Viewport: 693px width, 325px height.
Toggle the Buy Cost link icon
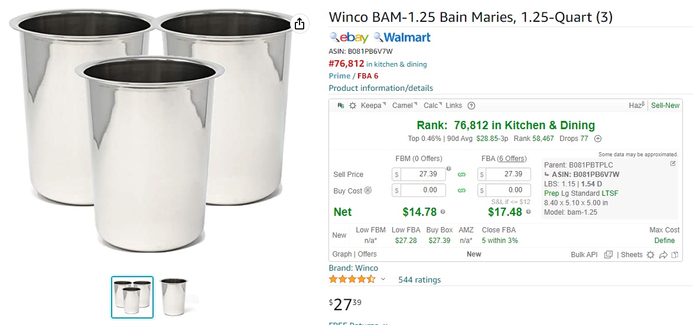(462, 191)
